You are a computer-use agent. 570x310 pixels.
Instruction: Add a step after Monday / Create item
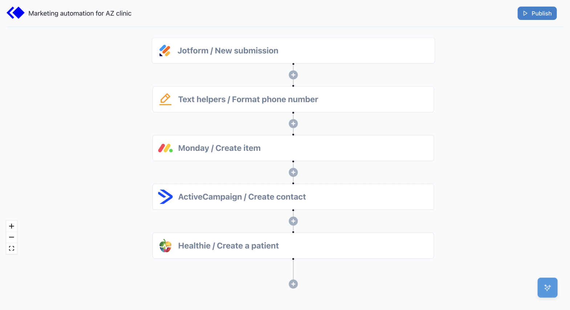[x=293, y=172]
